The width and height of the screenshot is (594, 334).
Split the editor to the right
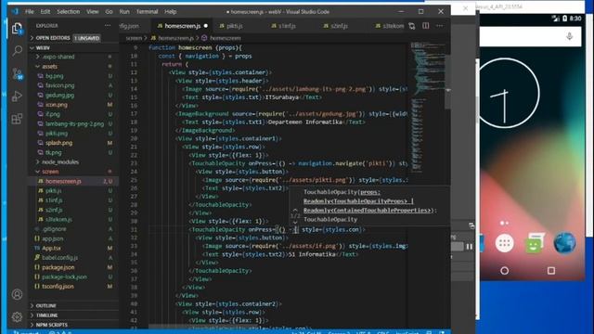426,26
